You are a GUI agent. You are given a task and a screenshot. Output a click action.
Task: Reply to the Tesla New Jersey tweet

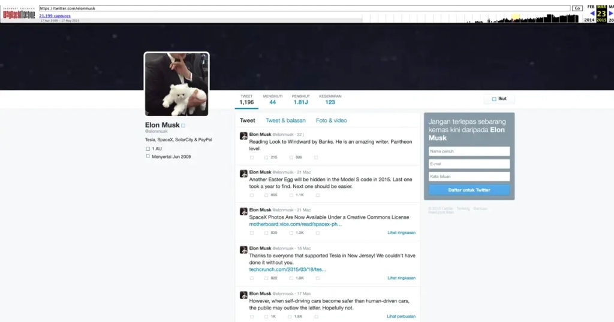(x=252, y=278)
